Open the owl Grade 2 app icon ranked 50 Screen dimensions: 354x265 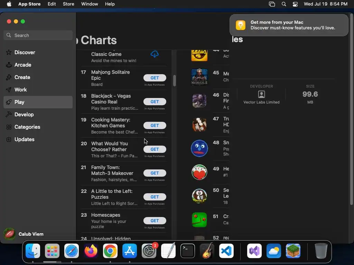point(199,196)
